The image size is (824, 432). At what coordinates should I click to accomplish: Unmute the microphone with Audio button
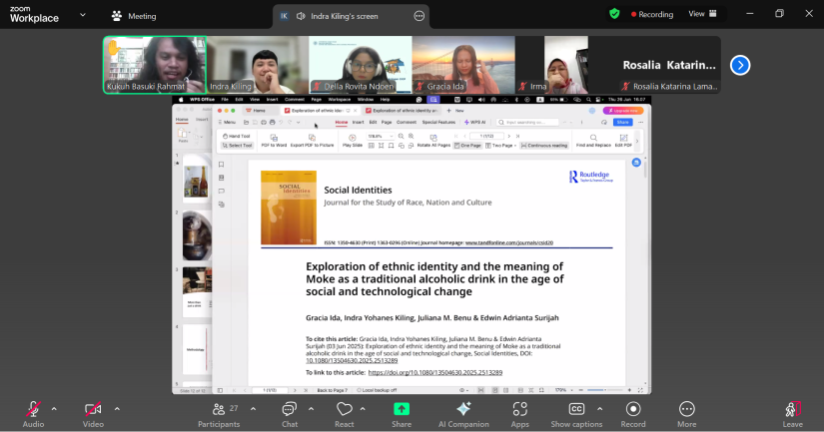click(33, 410)
